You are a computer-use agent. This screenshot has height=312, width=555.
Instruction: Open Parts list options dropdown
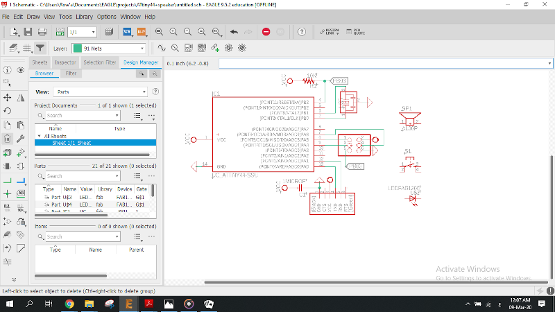pyautogui.click(x=138, y=176)
